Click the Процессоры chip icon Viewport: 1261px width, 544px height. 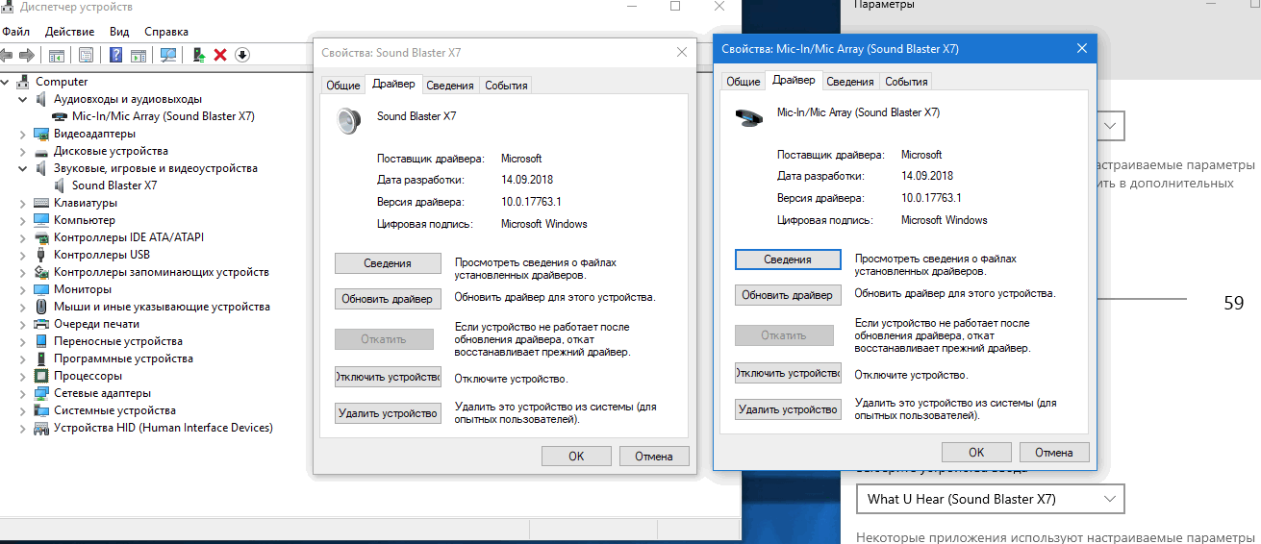(41, 376)
